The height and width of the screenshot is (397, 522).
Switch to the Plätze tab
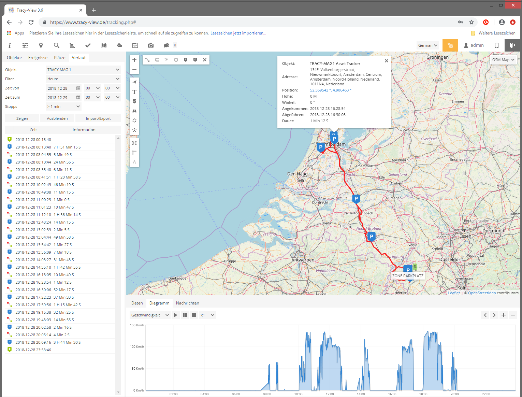[60, 58]
